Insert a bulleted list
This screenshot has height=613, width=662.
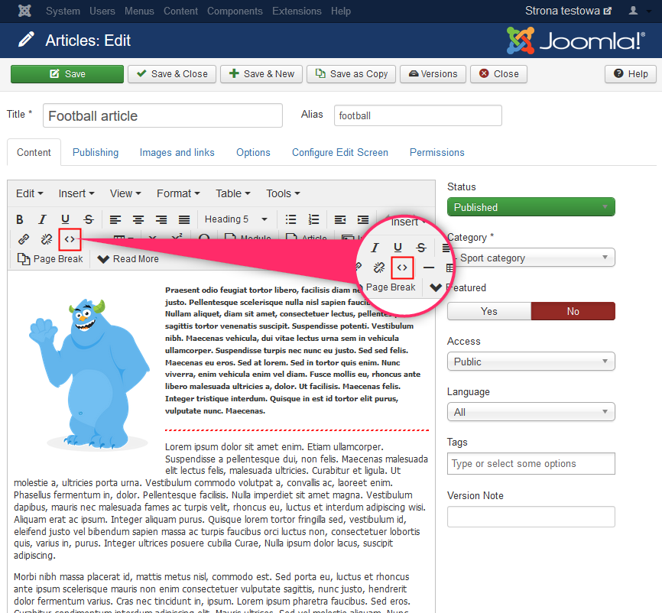290,219
